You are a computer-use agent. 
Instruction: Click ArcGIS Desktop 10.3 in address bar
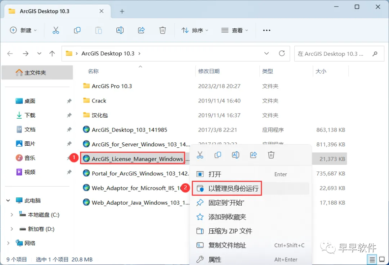(108, 54)
